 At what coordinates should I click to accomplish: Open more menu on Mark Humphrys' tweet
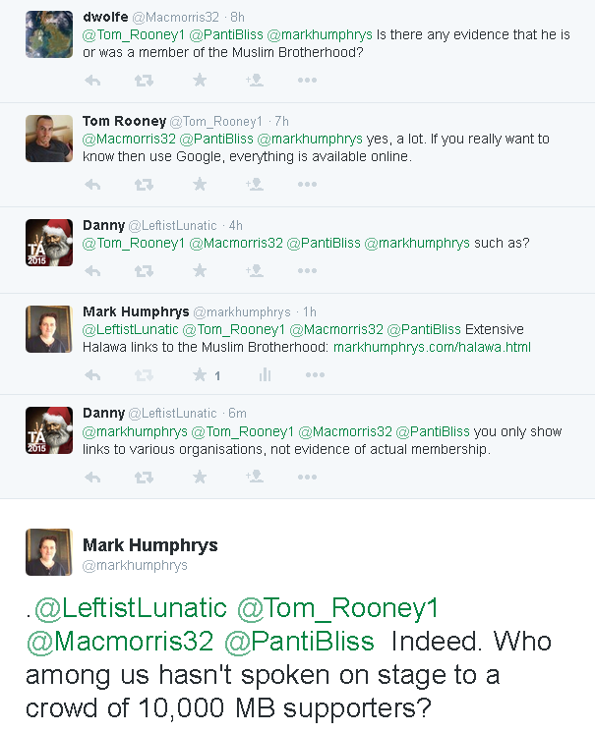click(x=315, y=374)
